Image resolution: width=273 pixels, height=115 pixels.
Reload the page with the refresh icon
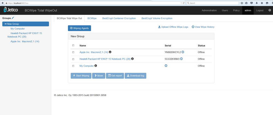coord(184,3)
